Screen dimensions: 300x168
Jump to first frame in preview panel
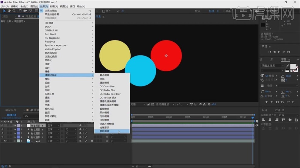click(x=269, y=52)
